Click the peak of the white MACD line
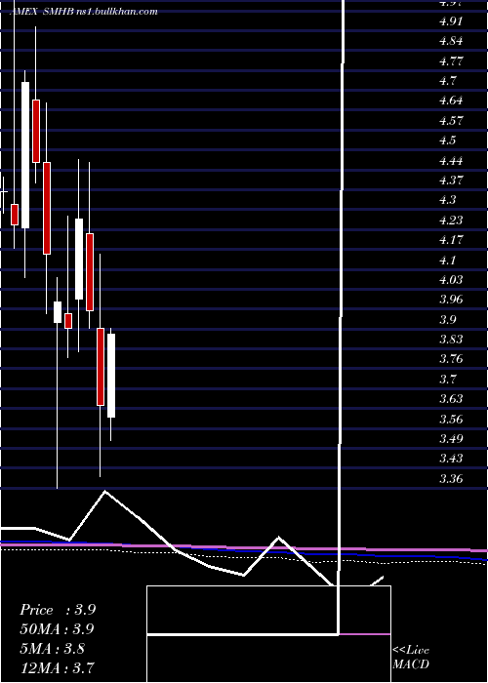 pyautogui.click(x=104, y=492)
